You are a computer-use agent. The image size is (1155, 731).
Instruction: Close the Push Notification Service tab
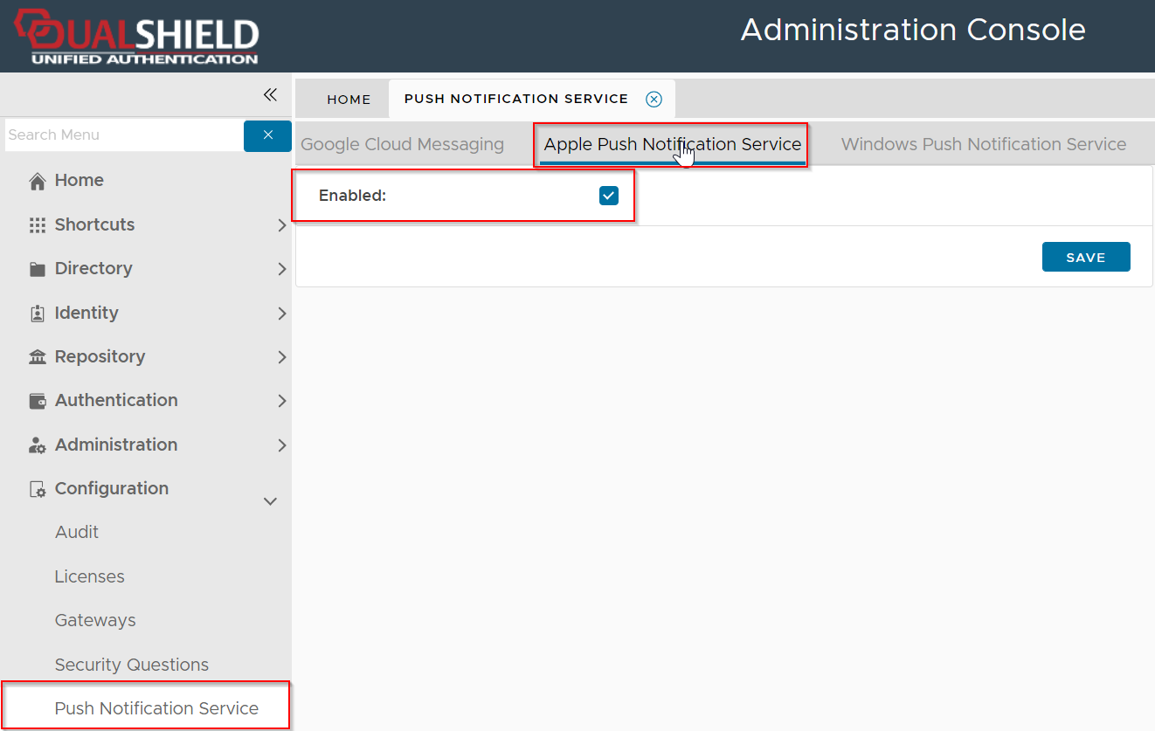click(x=654, y=100)
